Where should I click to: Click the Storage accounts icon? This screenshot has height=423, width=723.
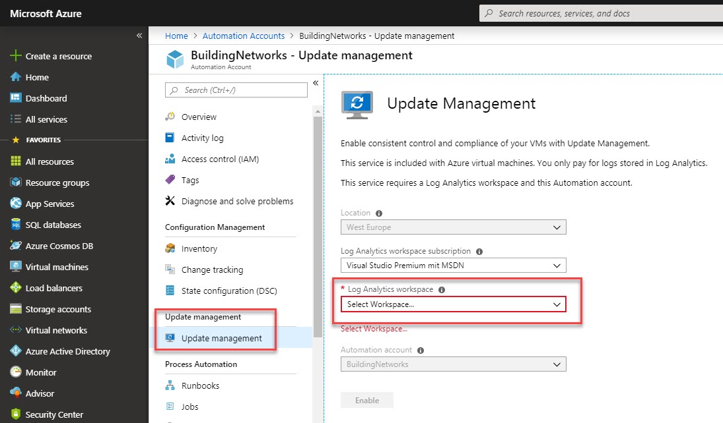(16, 309)
